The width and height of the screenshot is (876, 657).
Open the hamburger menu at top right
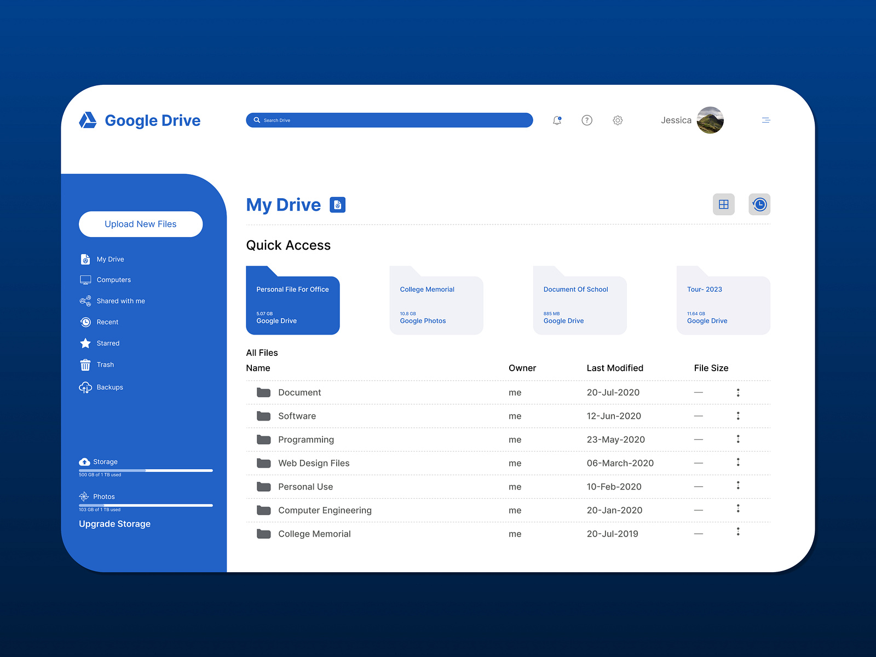pyautogui.click(x=765, y=120)
